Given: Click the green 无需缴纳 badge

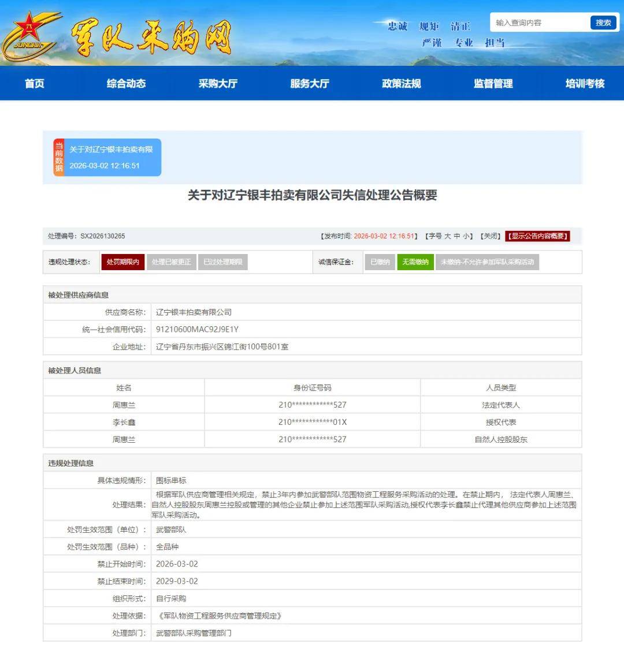Looking at the screenshot, I should tap(415, 262).
